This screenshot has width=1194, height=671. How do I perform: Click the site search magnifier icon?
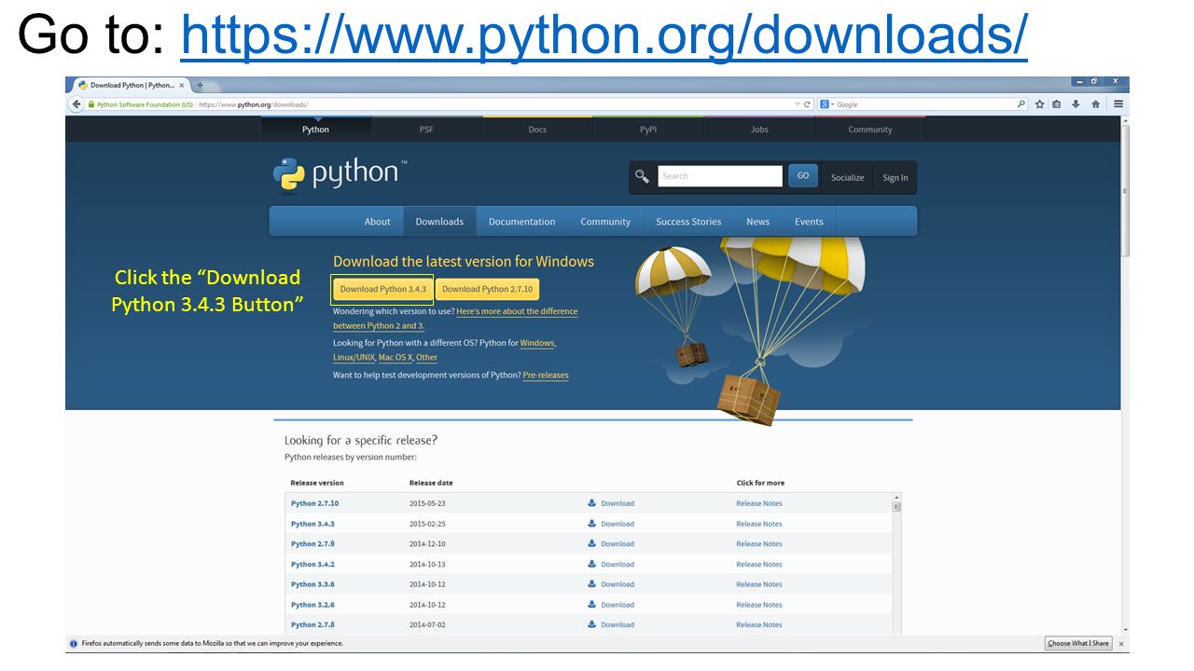[x=642, y=176]
